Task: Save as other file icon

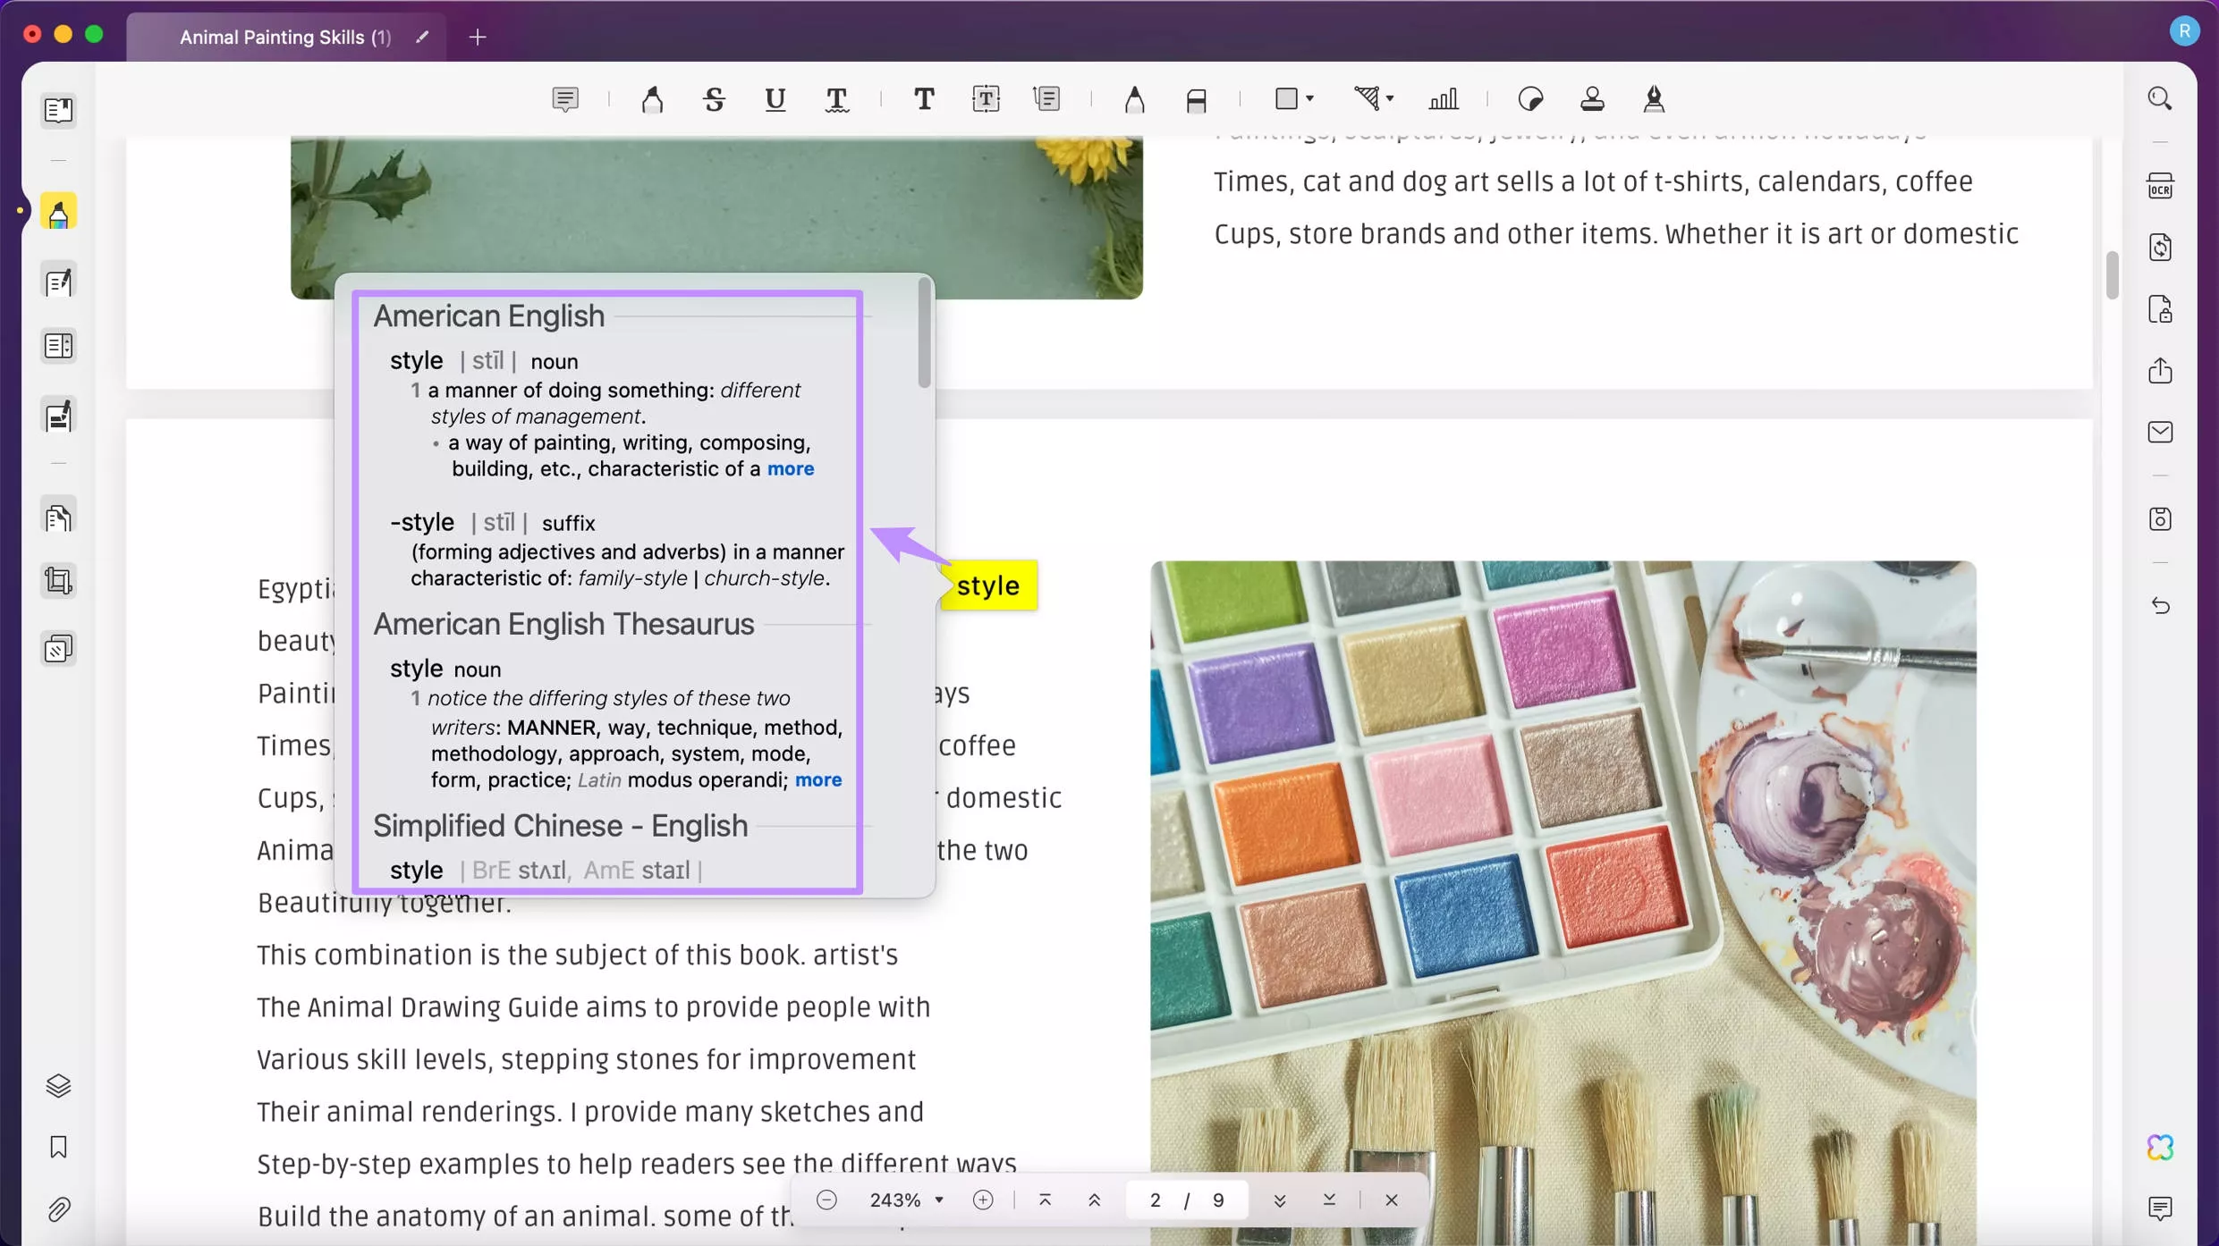Action: click(2160, 519)
